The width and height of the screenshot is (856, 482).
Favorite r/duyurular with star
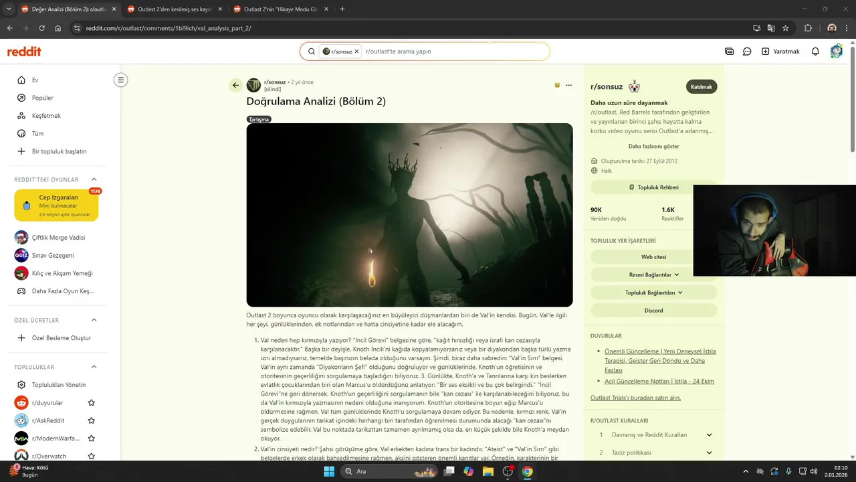tap(92, 402)
